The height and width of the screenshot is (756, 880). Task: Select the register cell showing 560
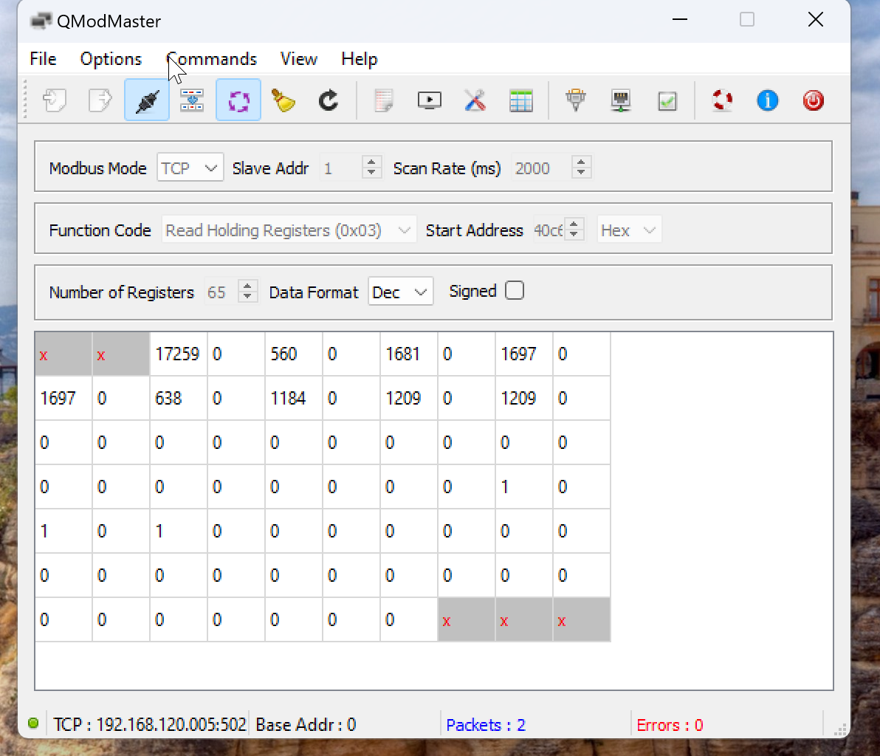coord(294,354)
